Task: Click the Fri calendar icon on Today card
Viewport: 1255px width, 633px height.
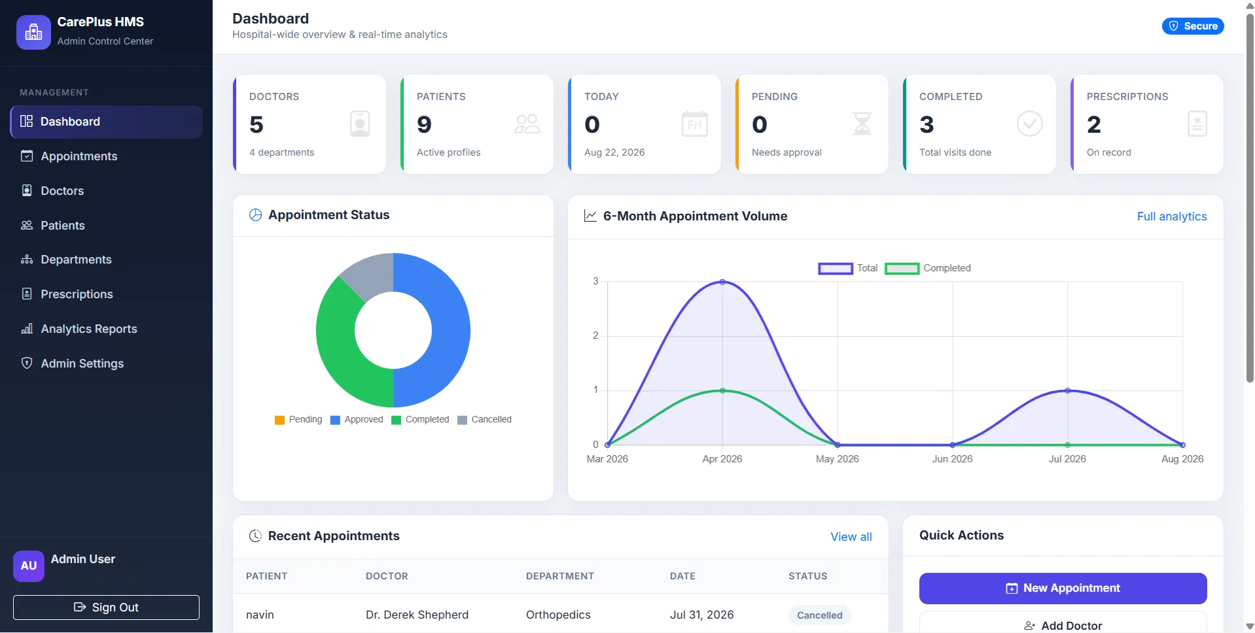Action: 694,124
